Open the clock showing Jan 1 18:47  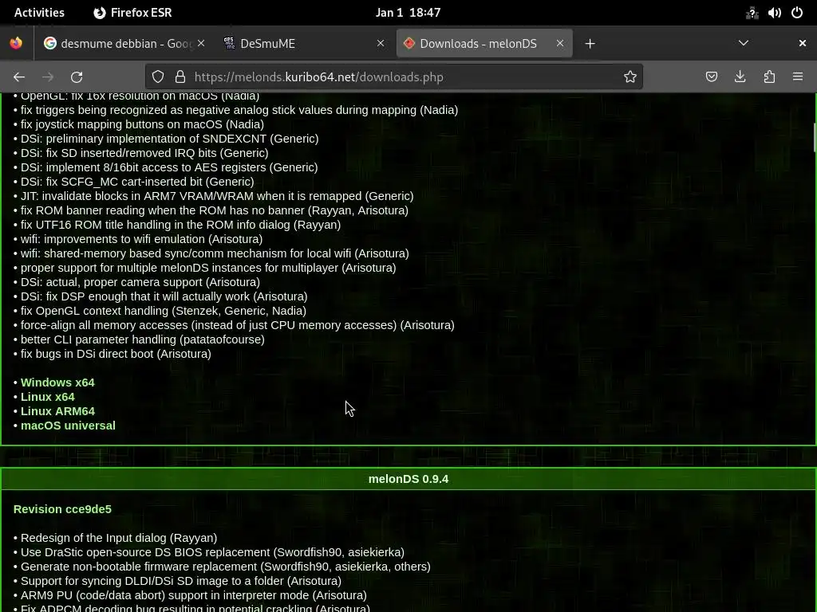coord(408,13)
